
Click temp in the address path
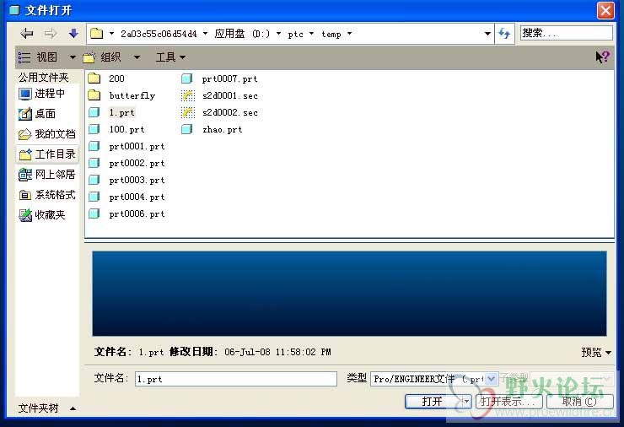coord(331,34)
